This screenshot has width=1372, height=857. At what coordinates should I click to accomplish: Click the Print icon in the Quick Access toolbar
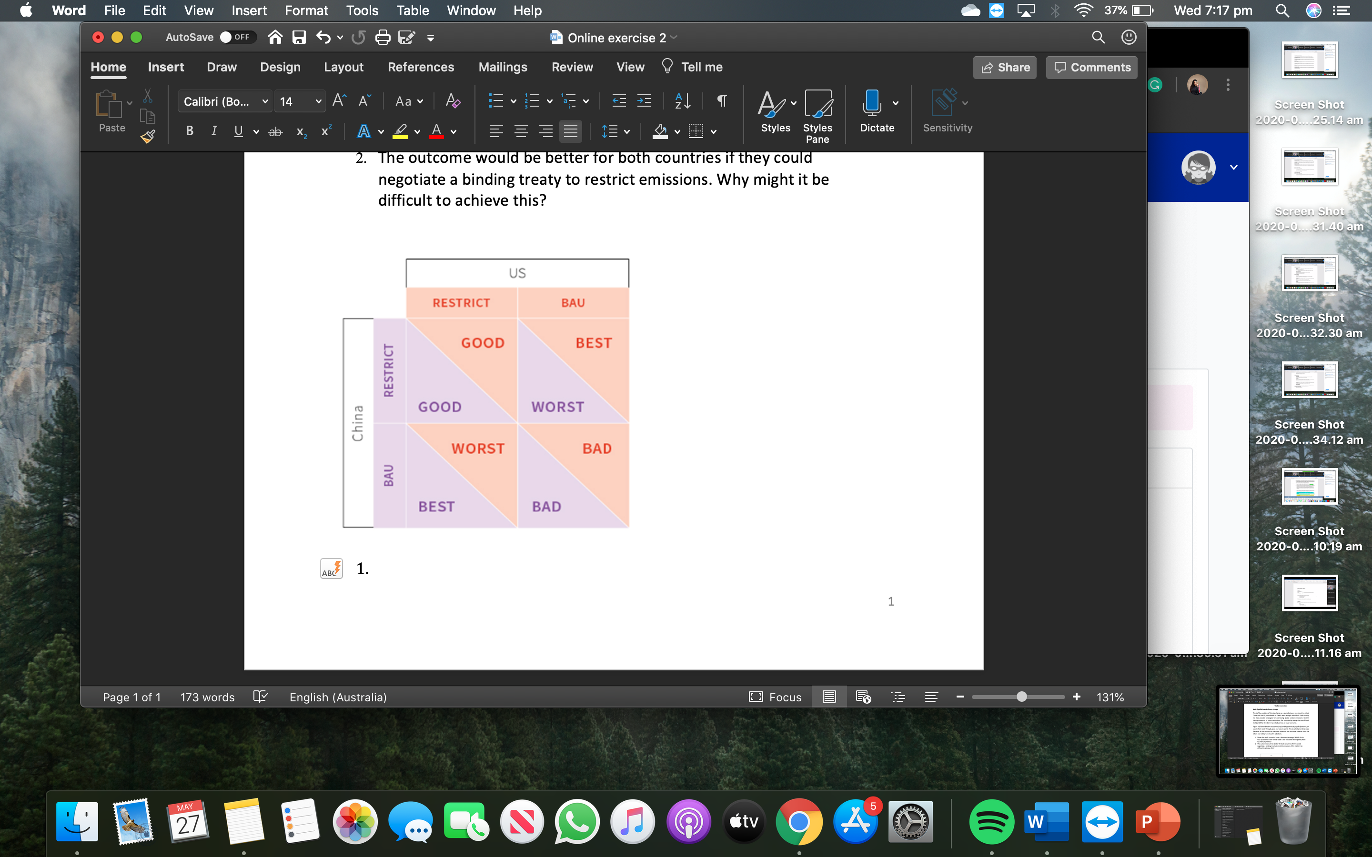pyautogui.click(x=383, y=37)
